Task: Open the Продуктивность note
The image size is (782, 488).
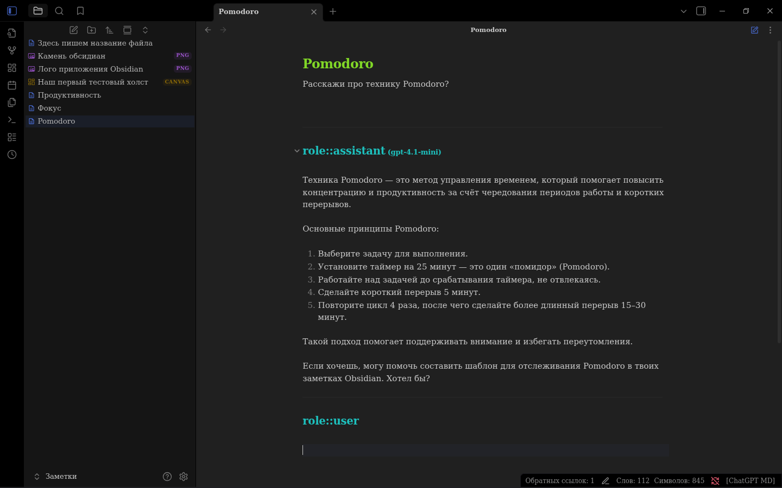Action: [x=69, y=95]
